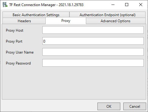Focus the Proxy User Name field

point(93,52)
